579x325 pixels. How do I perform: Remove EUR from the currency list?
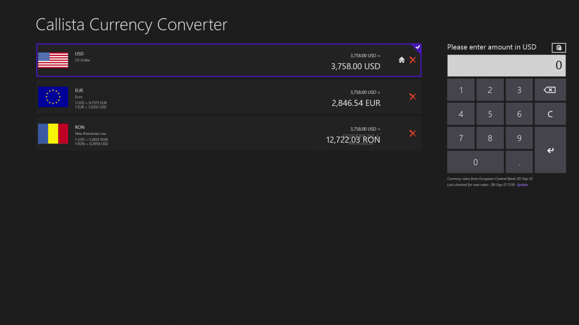point(413,96)
